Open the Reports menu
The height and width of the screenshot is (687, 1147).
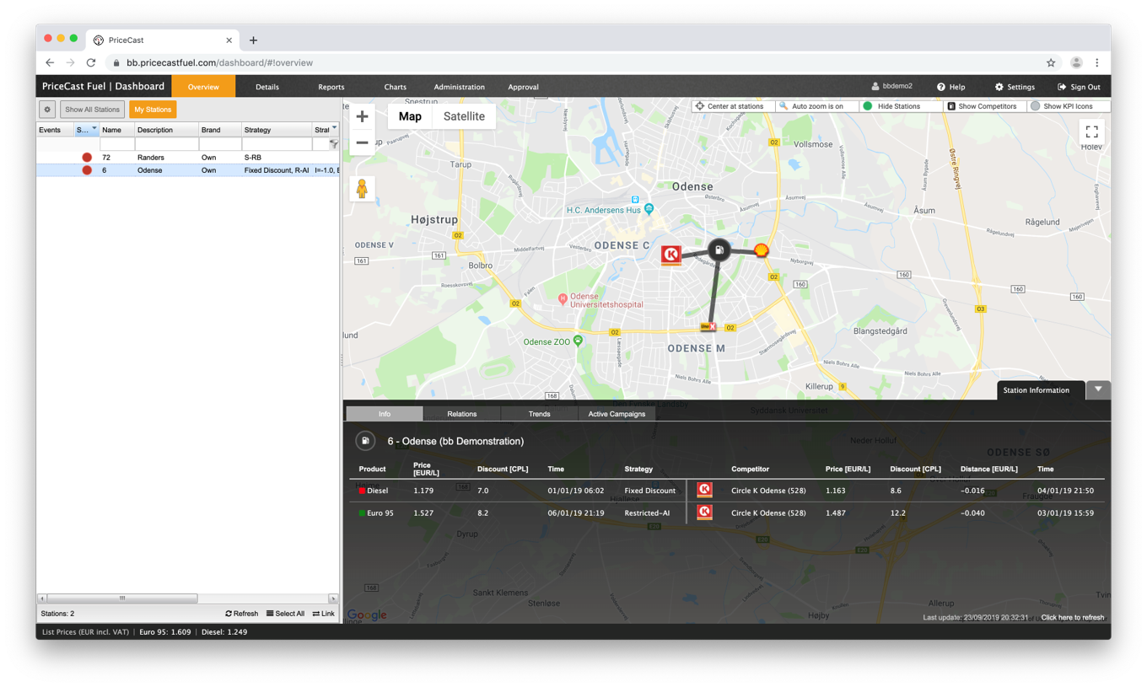(x=331, y=87)
